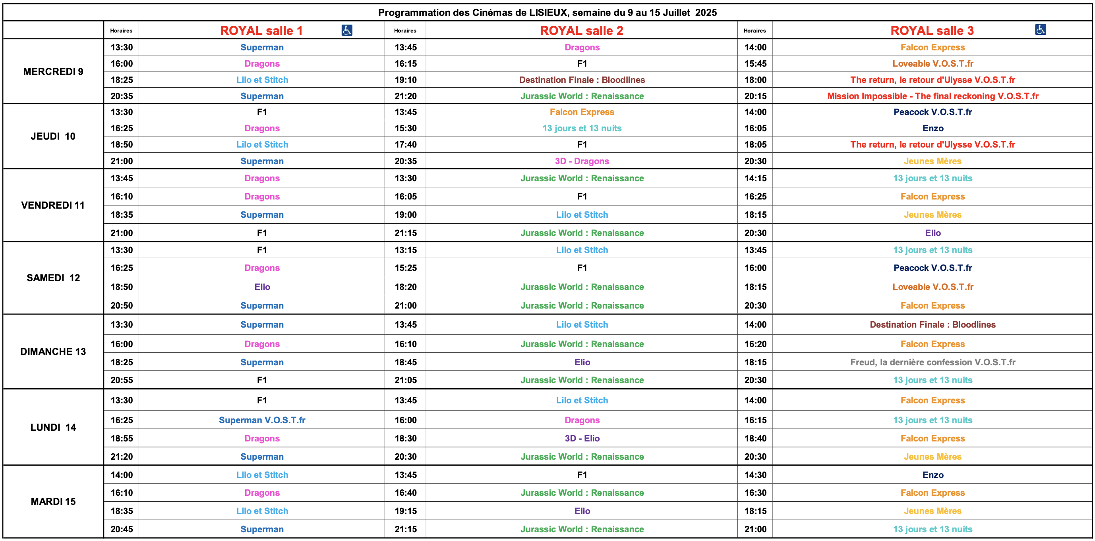Click the wheelchair icon beside ROYAL salle 1
The height and width of the screenshot is (541, 1095).
[347, 30]
